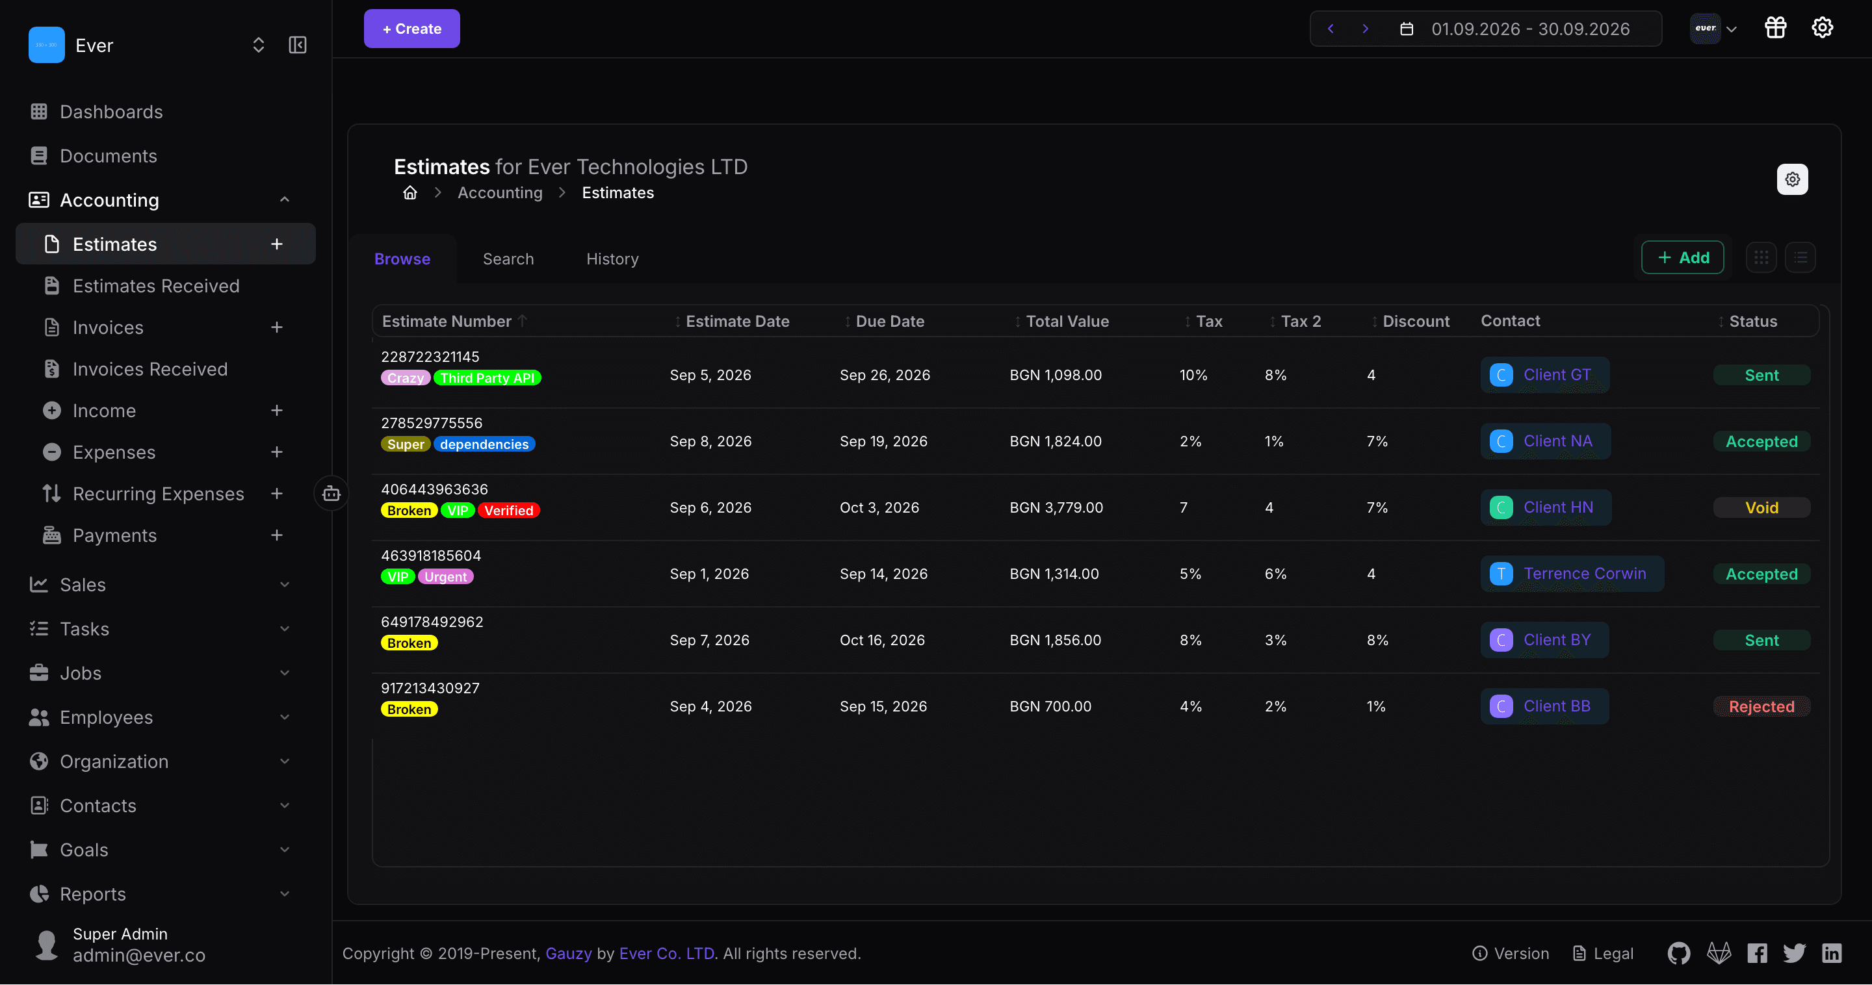The image size is (1872, 985).
Task: Collapse the Accounting section
Action: pyautogui.click(x=284, y=199)
